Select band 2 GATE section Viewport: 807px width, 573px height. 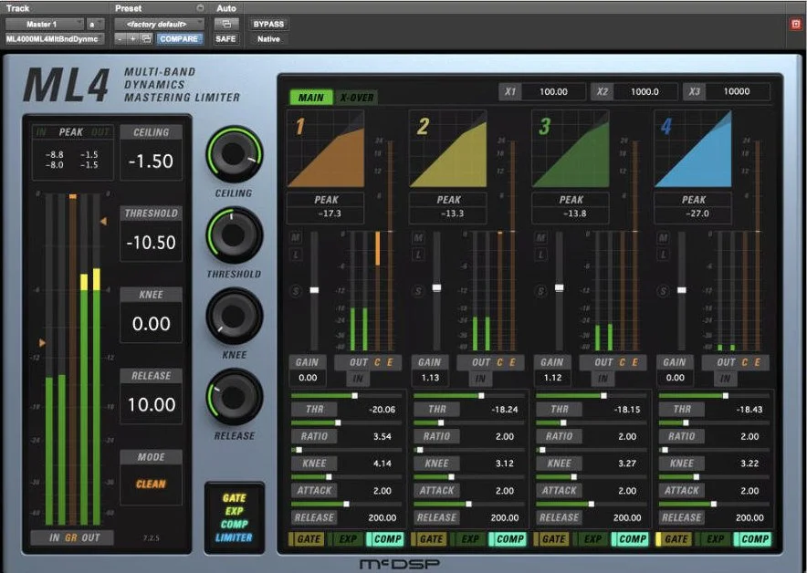tap(431, 539)
